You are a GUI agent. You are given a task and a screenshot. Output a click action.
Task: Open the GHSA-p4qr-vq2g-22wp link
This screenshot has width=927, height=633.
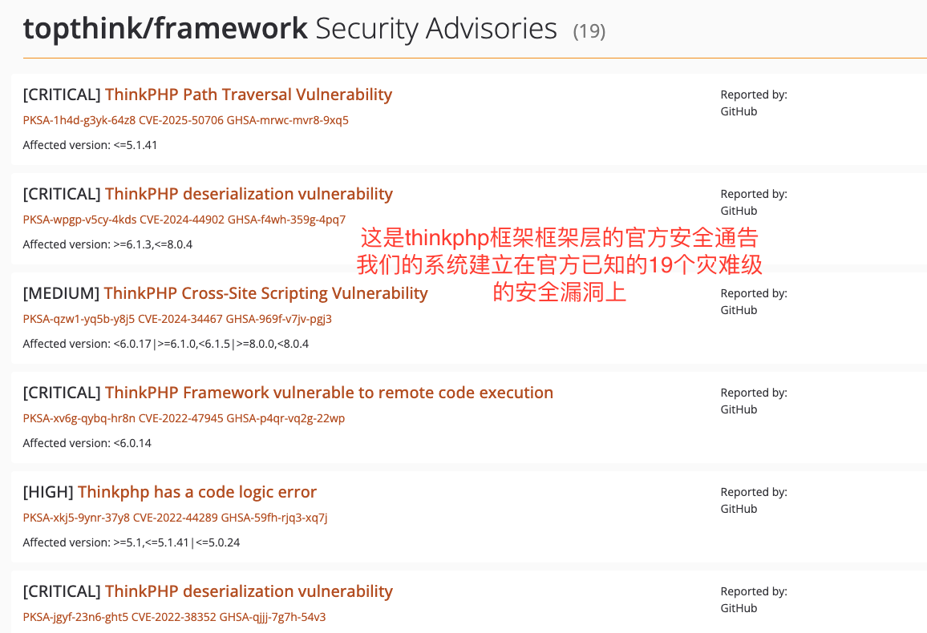(x=285, y=418)
